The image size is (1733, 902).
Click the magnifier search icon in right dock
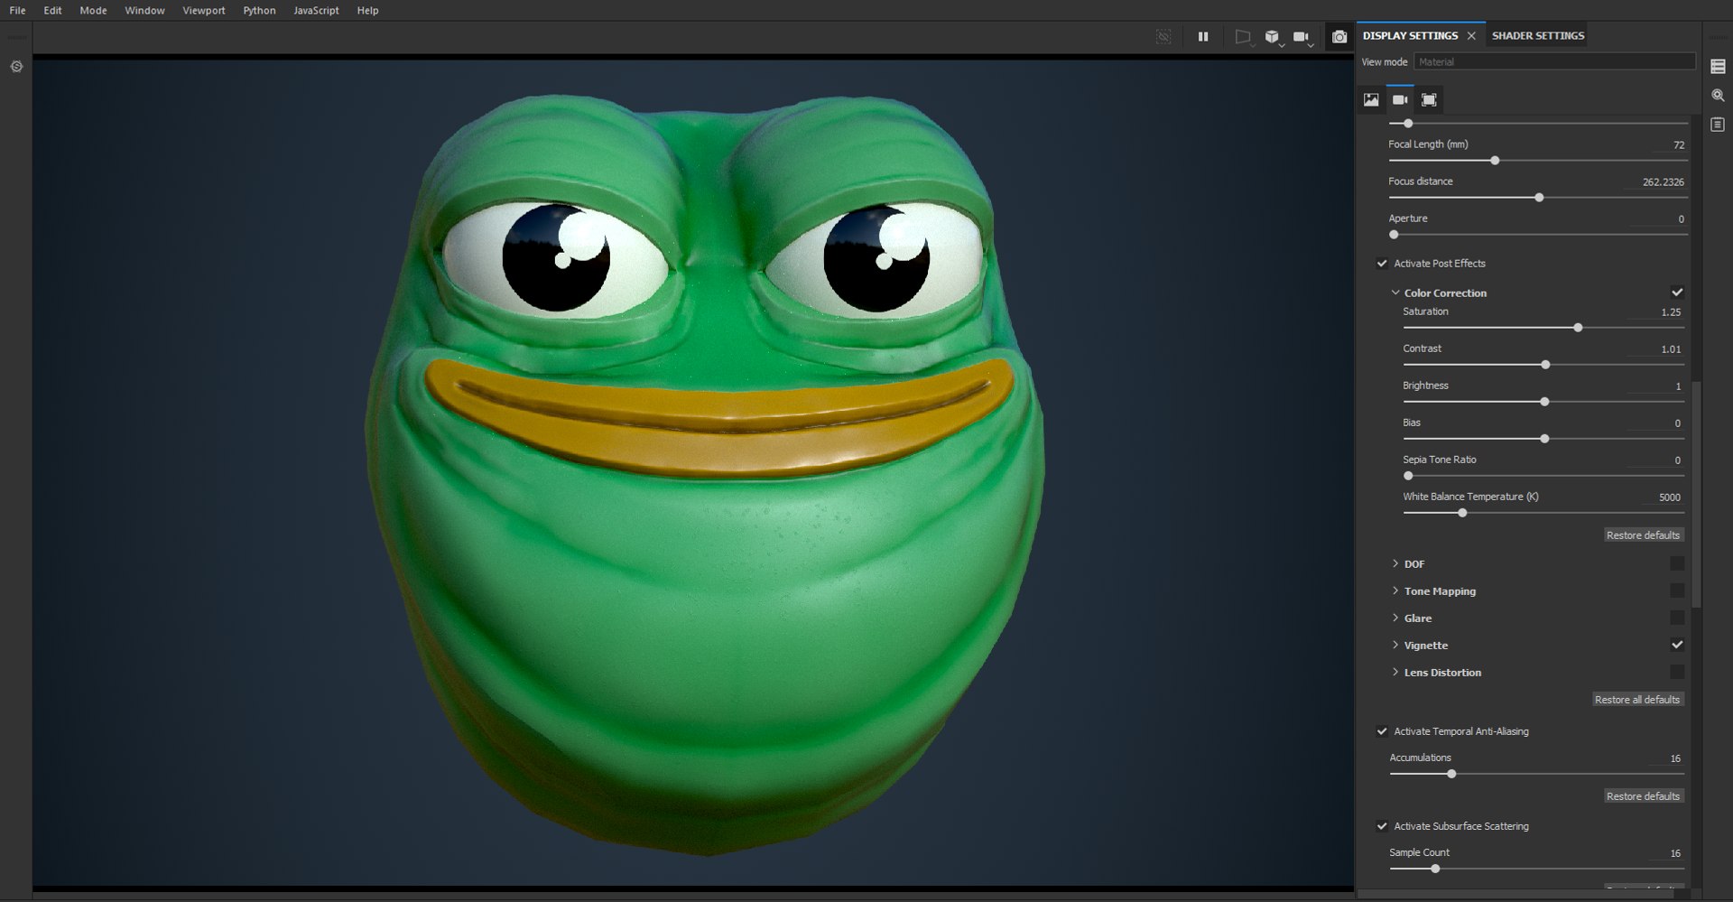(1718, 96)
